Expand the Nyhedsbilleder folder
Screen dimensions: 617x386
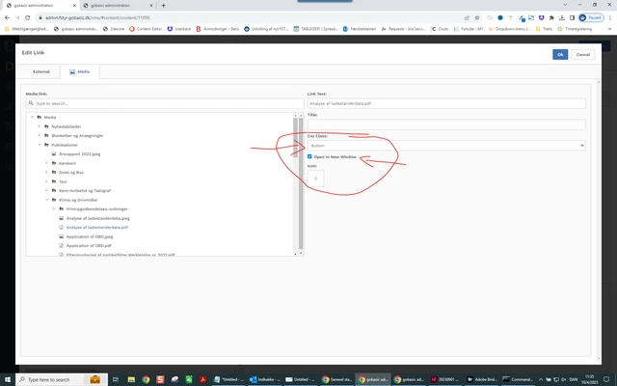(x=39, y=126)
